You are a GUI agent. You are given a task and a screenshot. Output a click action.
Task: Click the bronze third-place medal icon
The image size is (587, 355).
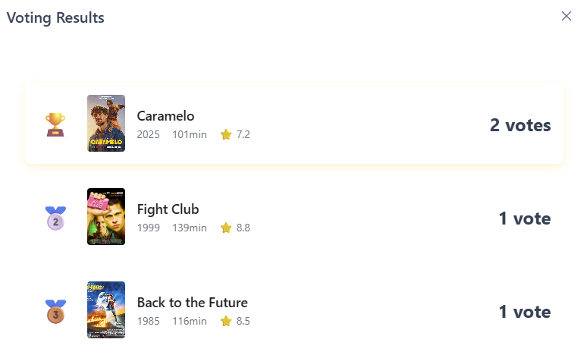(55, 311)
